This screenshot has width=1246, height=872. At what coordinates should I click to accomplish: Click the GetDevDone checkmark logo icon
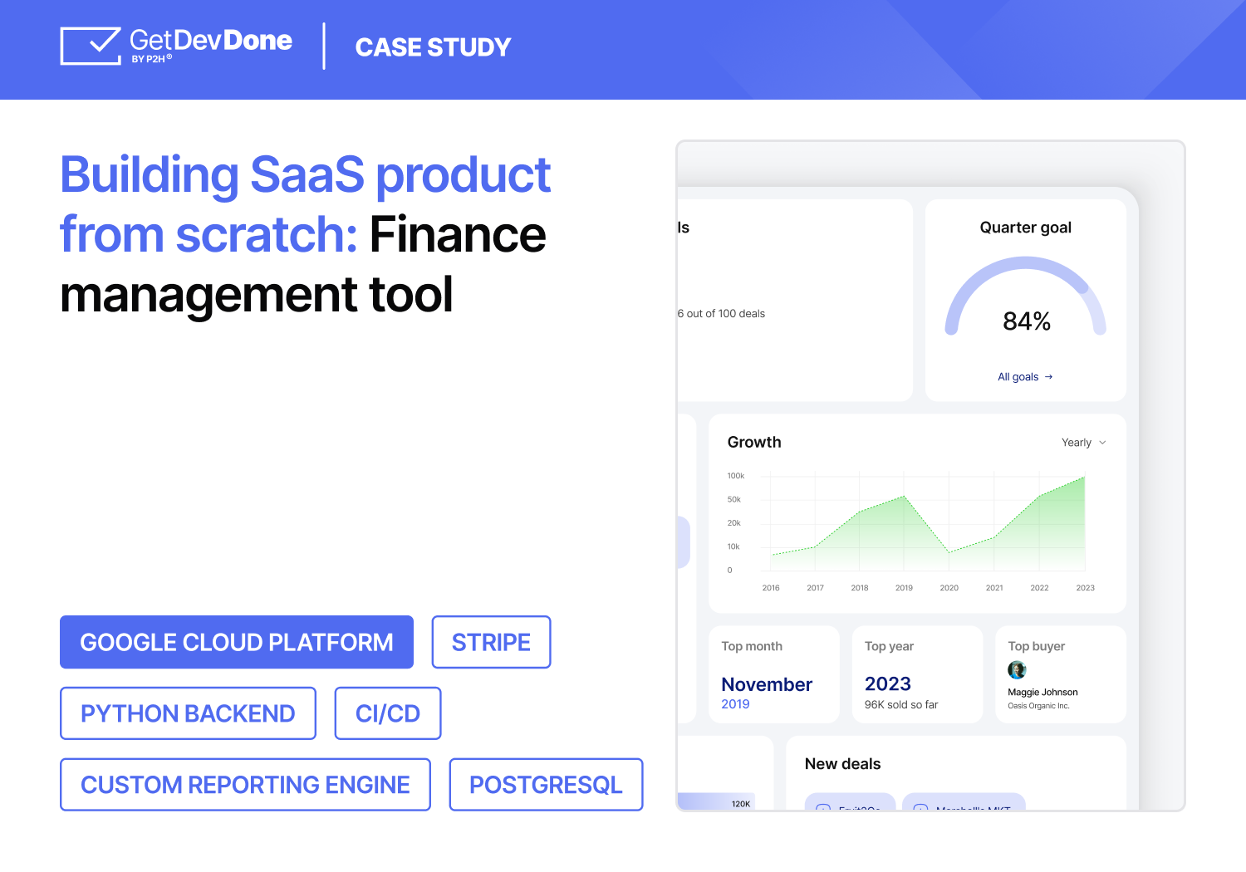(x=91, y=46)
